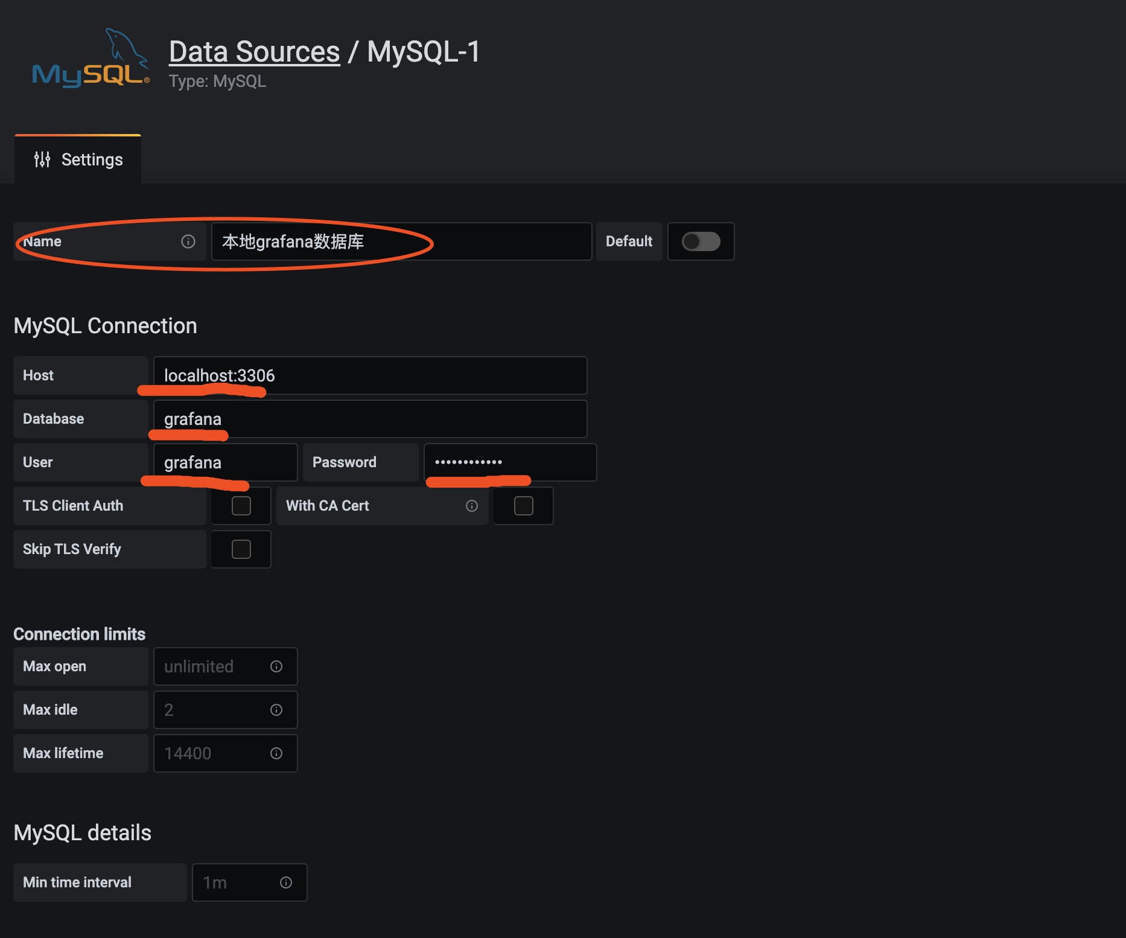The width and height of the screenshot is (1126, 938).
Task: Click the Password input field
Action: point(509,462)
